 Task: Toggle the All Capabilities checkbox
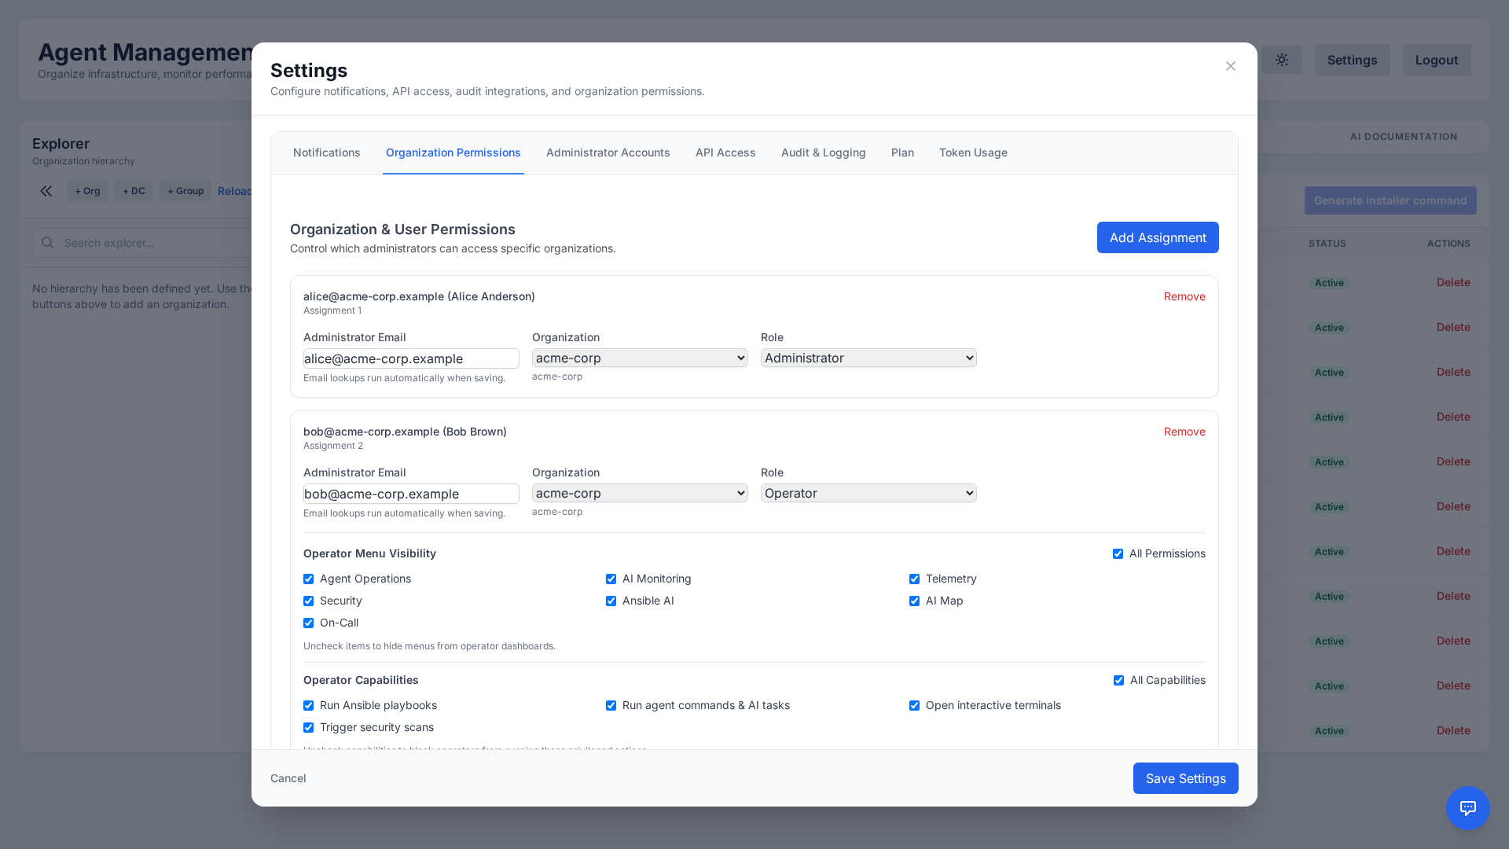coord(1118,681)
